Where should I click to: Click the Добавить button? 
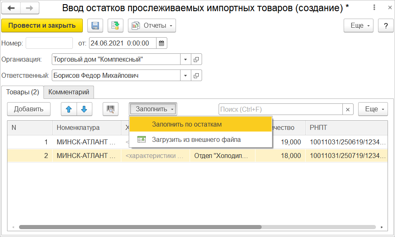pos(29,109)
